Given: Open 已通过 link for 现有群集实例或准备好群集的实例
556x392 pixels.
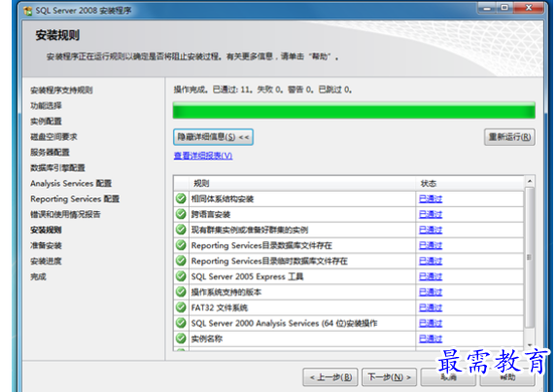Looking at the screenshot, I should click(x=431, y=231).
